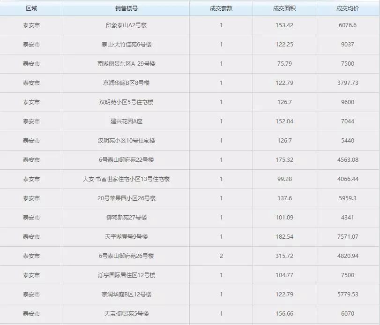Select the 天平湖壹号9号楼 cell

[126, 237]
